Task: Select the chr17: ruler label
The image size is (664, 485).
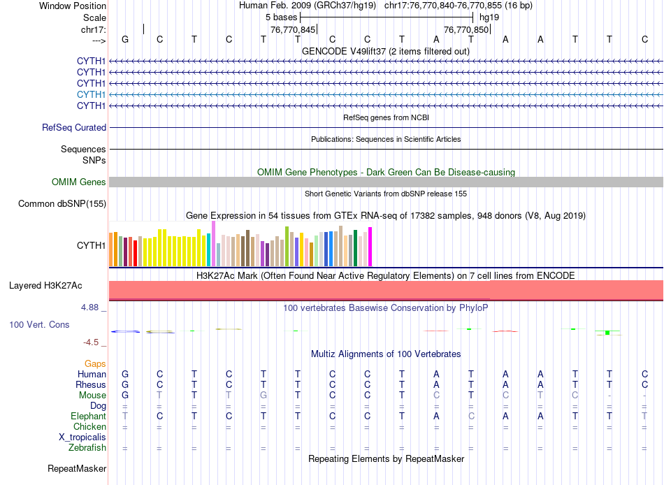Action: point(94,29)
